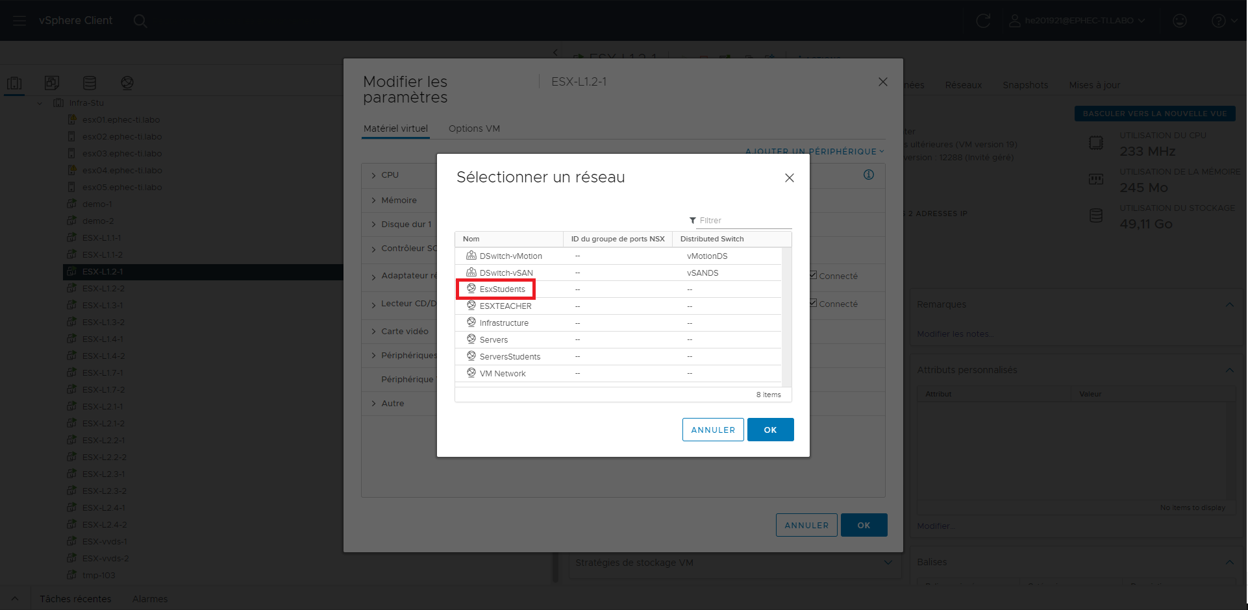The height and width of the screenshot is (610, 1248).
Task: Expand the Autre hardware section
Action: (x=374, y=404)
